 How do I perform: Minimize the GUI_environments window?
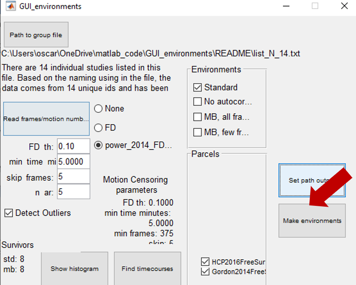(x=286, y=6)
